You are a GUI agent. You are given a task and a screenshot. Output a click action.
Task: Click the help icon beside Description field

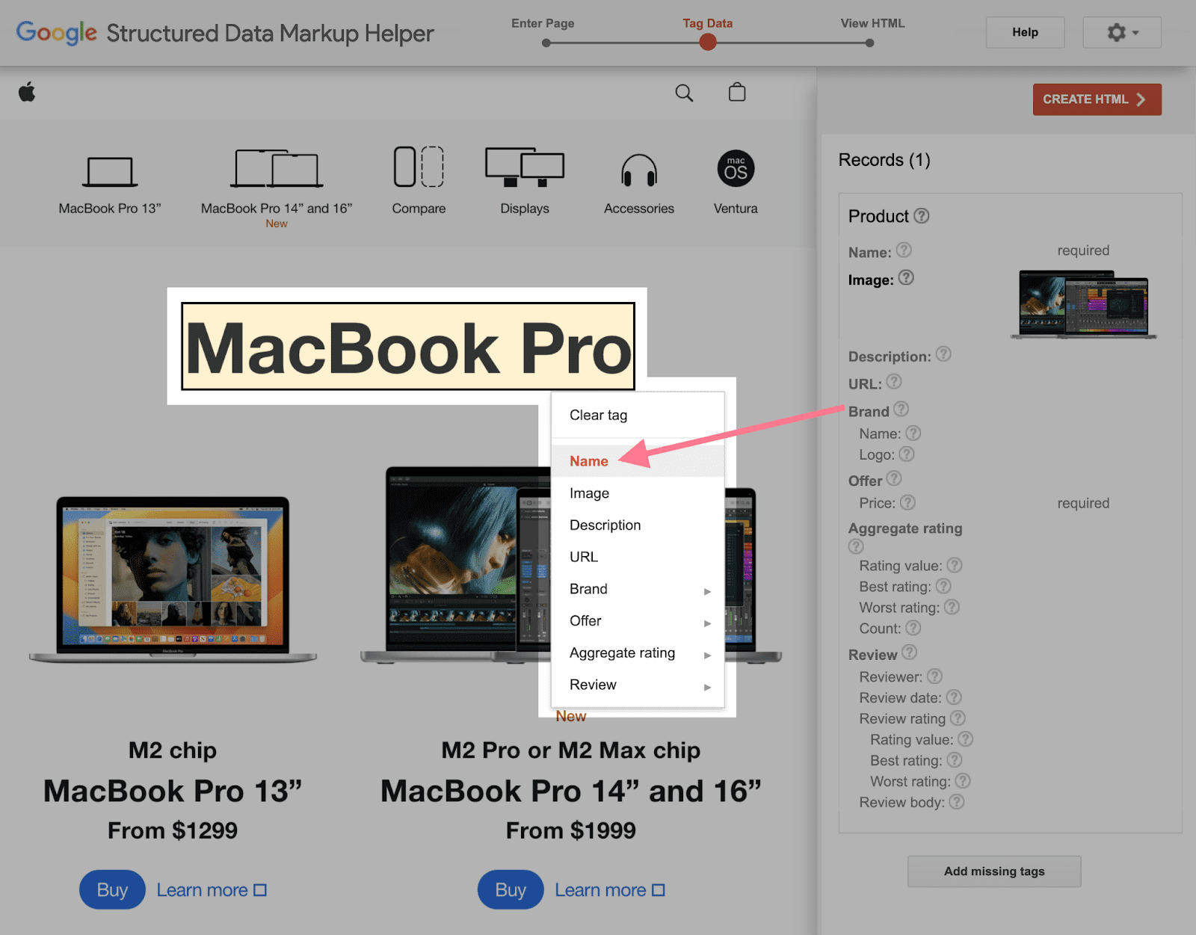pyautogui.click(x=943, y=354)
